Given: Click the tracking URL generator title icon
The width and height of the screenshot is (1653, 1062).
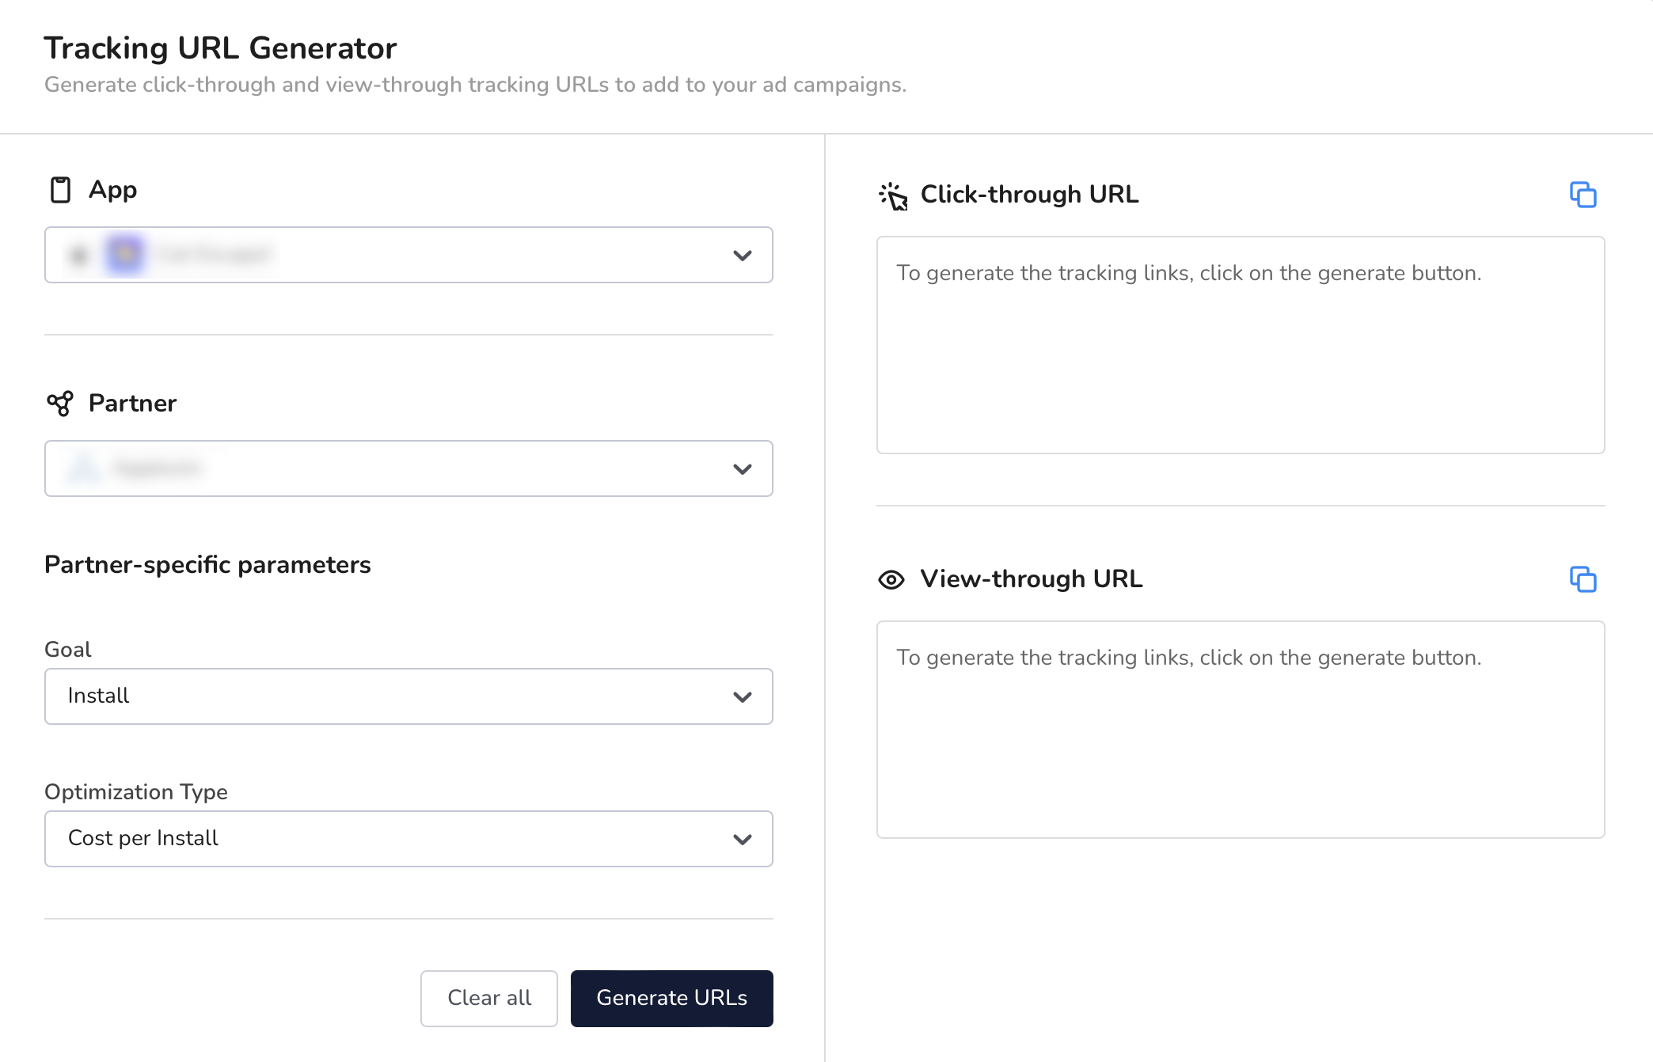Looking at the screenshot, I should pyautogui.click(x=894, y=192).
